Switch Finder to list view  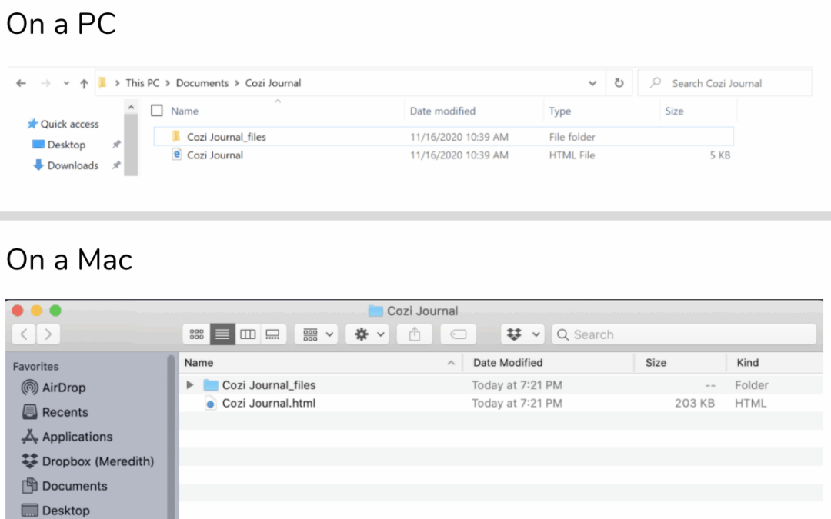(222, 334)
